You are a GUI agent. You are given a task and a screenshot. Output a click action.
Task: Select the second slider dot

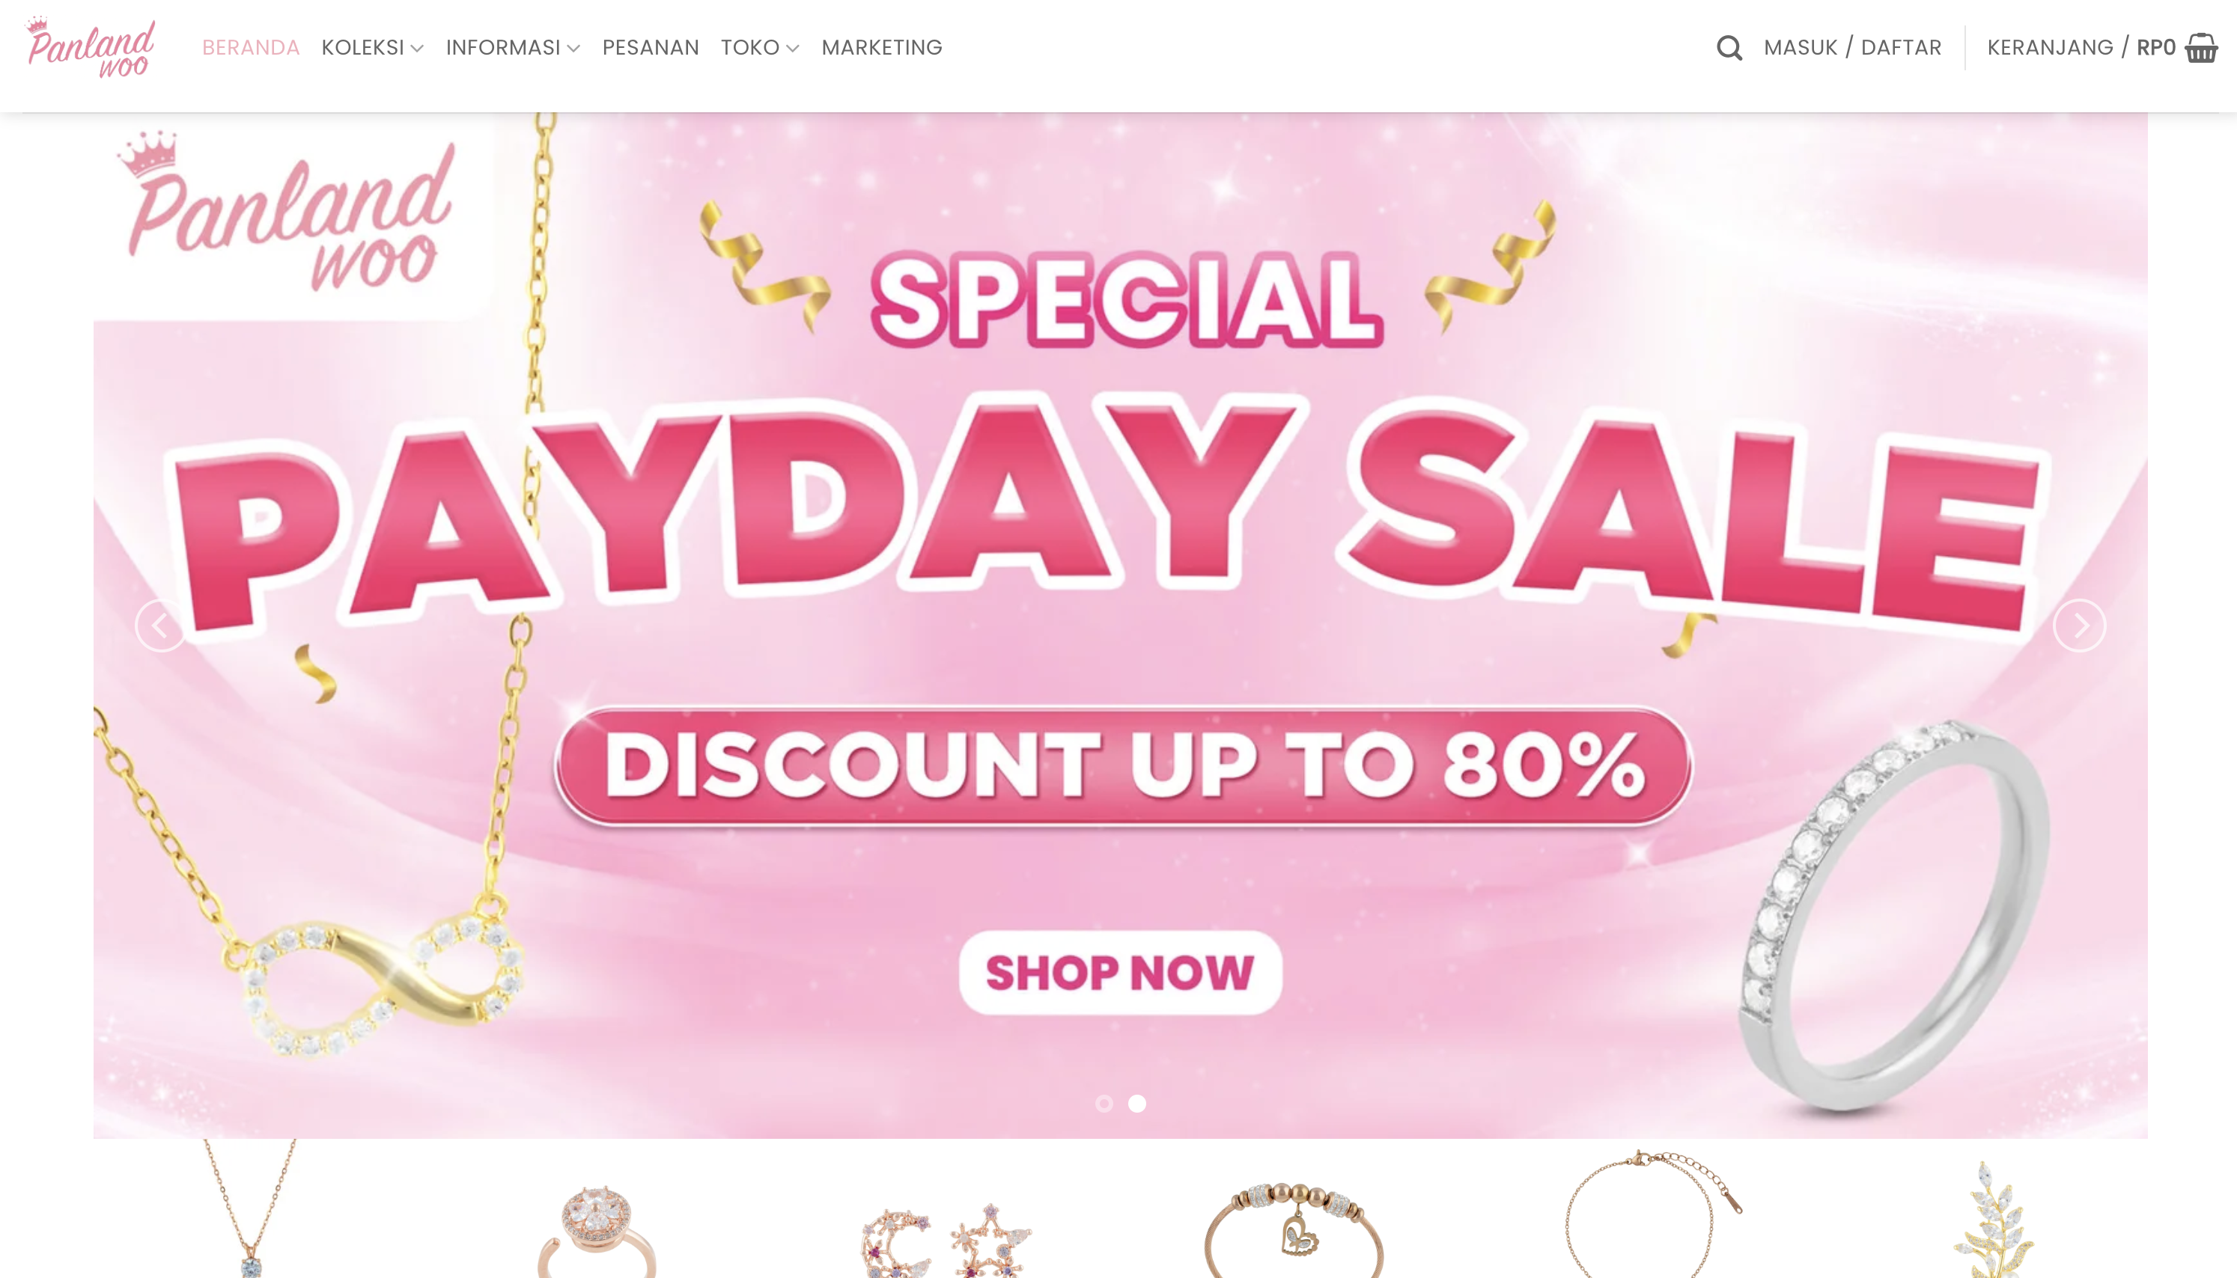[x=1137, y=1104]
